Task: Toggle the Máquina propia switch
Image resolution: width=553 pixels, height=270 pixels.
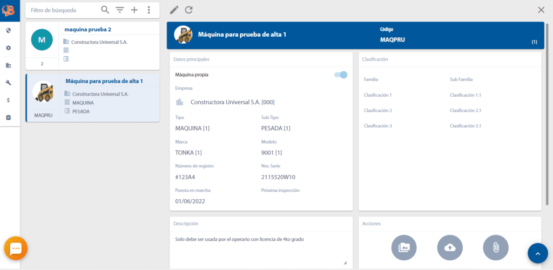Action: (x=341, y=75)
